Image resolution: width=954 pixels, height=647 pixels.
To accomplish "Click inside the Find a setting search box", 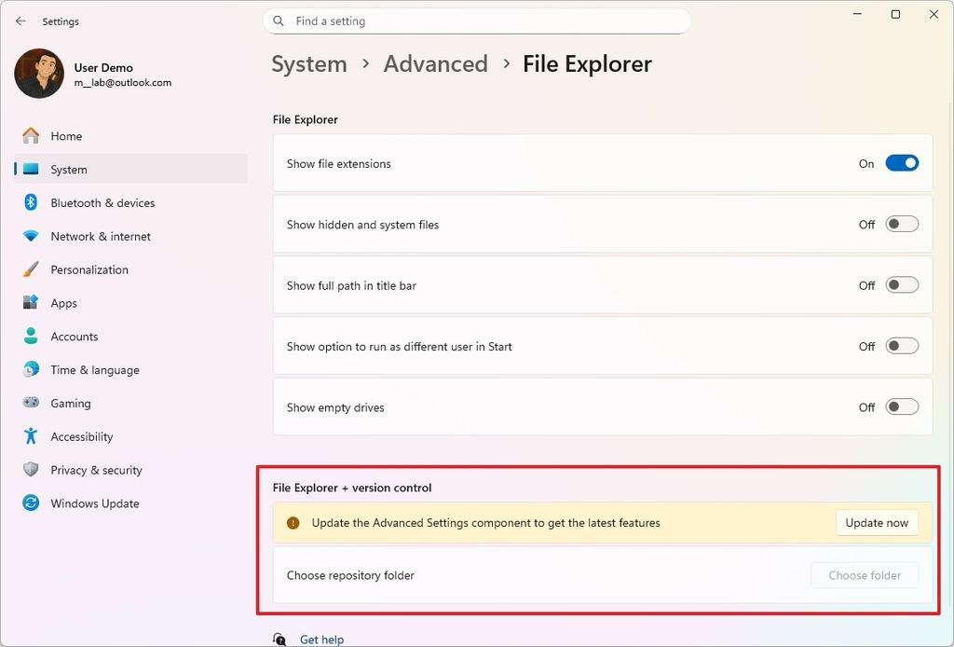I will click(477, 21).
